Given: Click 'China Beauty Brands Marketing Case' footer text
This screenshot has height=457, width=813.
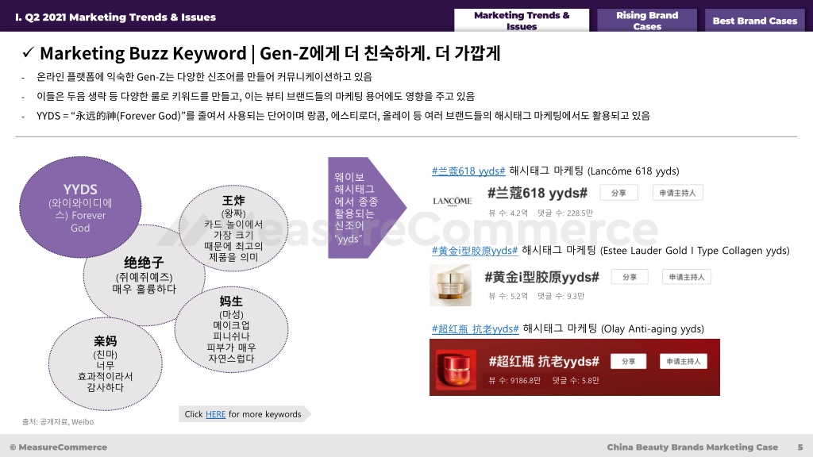Looking at the screenshot, I should tap(692, 447).
